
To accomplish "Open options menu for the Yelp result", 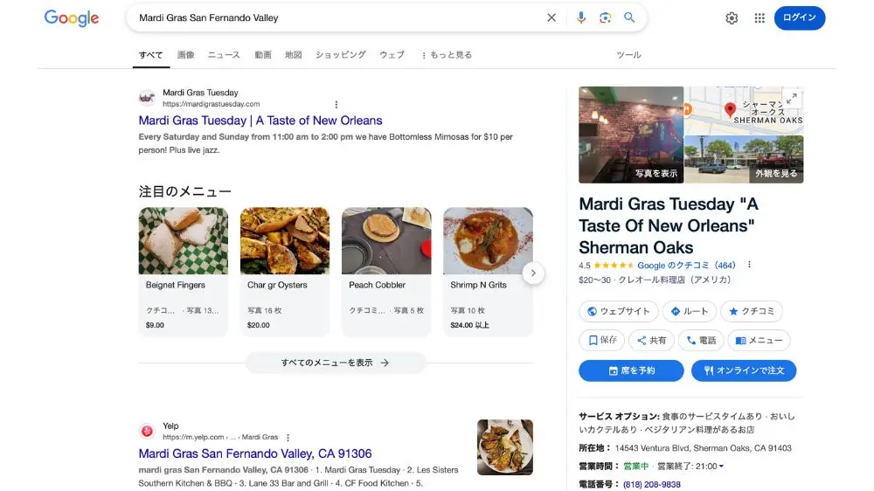I will [288, 438].
